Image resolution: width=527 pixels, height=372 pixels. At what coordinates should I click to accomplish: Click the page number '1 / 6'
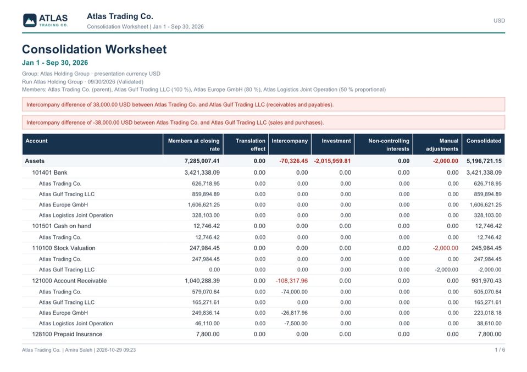point(500,350)
